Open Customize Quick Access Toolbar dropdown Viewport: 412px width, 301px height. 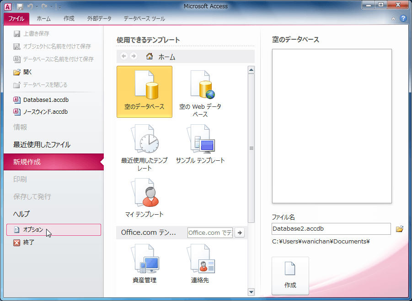click(x=59, y=7)
